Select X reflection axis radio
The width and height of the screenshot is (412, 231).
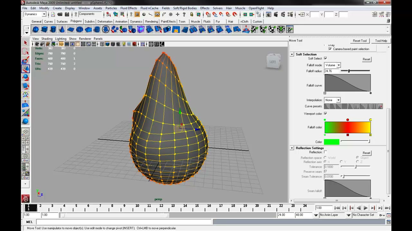click(x=325, y=162)
